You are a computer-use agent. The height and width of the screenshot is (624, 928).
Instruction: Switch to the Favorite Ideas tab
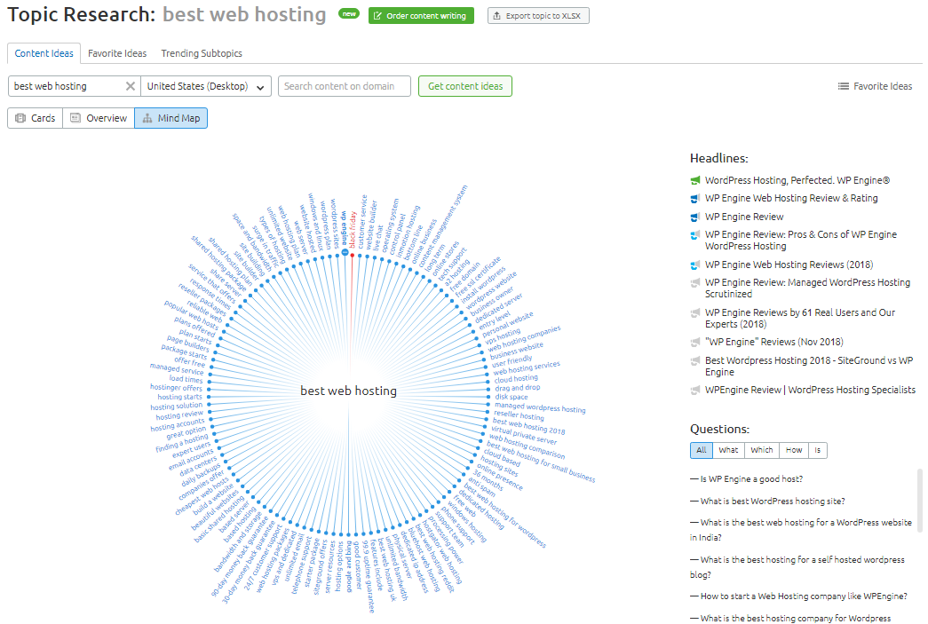pyautogui.click(x=117, y=53)
